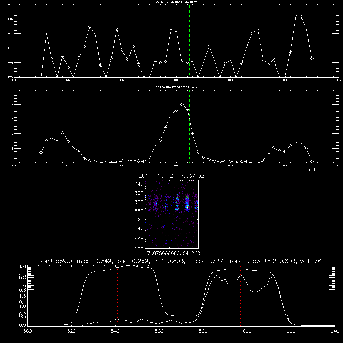Click the green vertical line near 614 in bottom plot

click(x=278, y=295)
